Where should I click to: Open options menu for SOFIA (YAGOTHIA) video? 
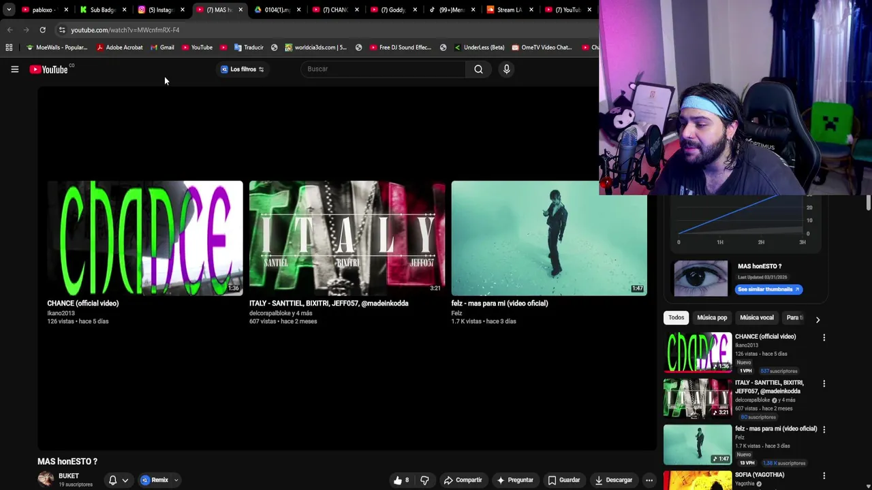824,476
